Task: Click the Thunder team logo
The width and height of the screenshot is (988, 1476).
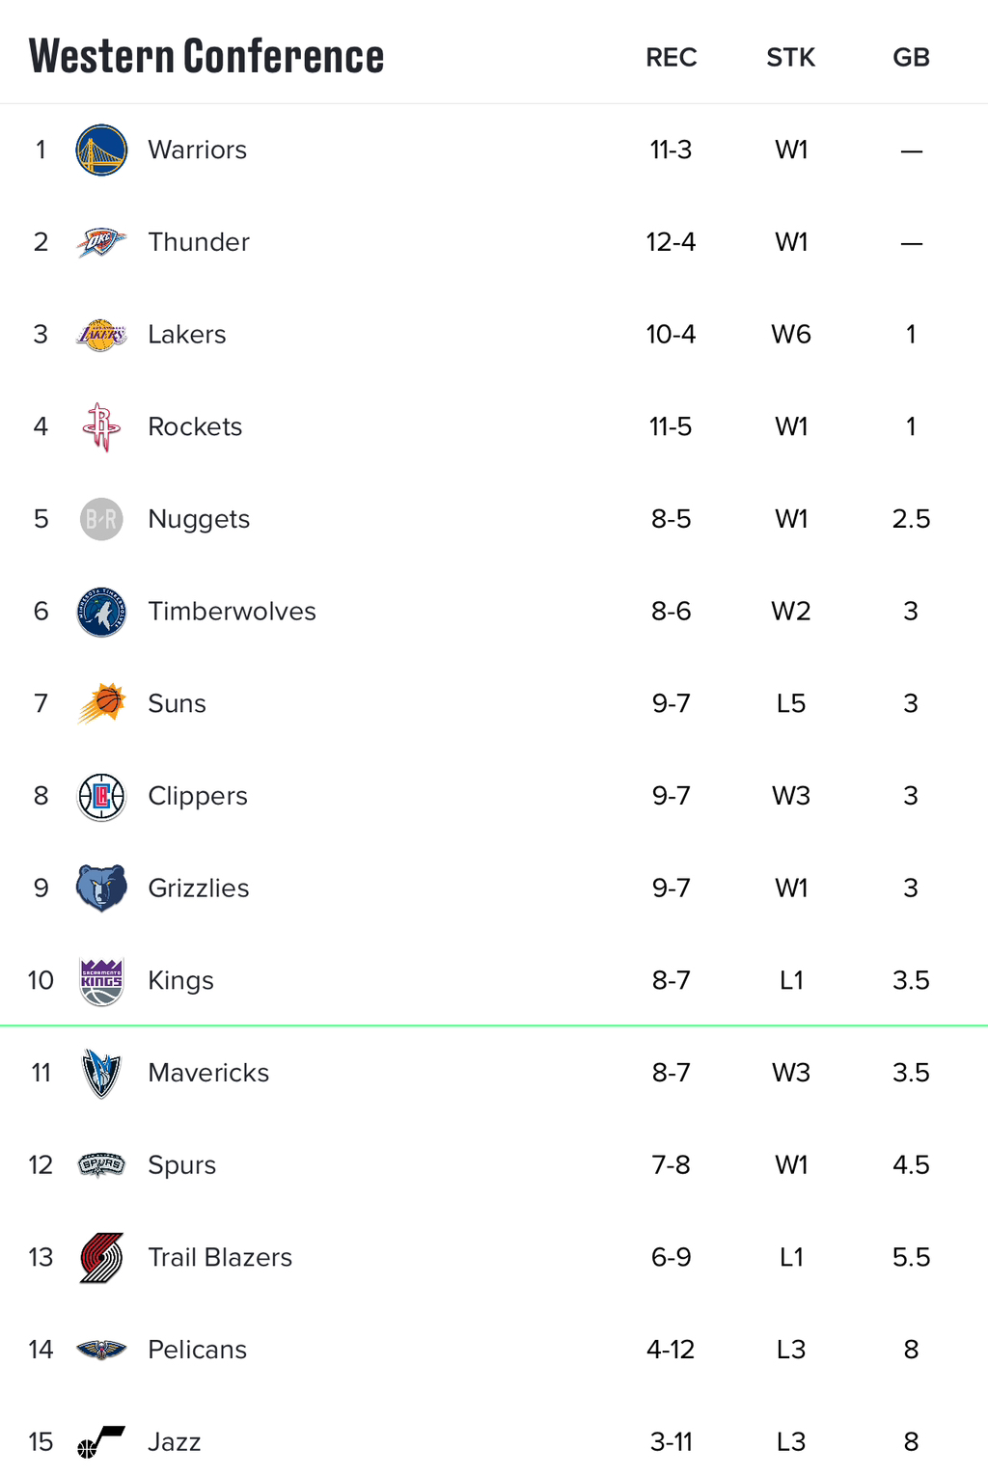Action: [101, 242]
